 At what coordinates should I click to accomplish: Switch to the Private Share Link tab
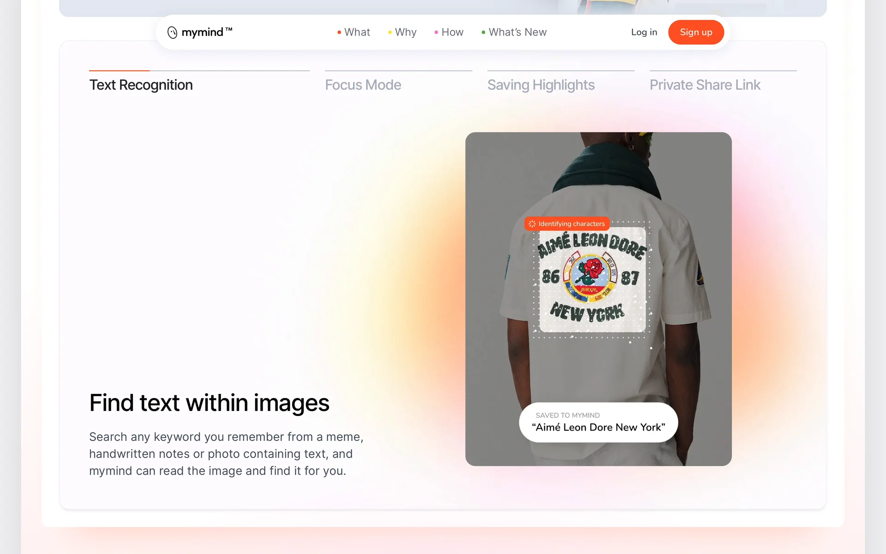(705, 85)
